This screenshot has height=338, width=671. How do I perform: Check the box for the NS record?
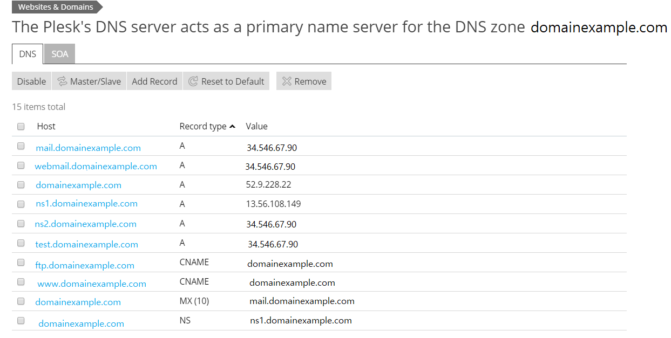21,320
